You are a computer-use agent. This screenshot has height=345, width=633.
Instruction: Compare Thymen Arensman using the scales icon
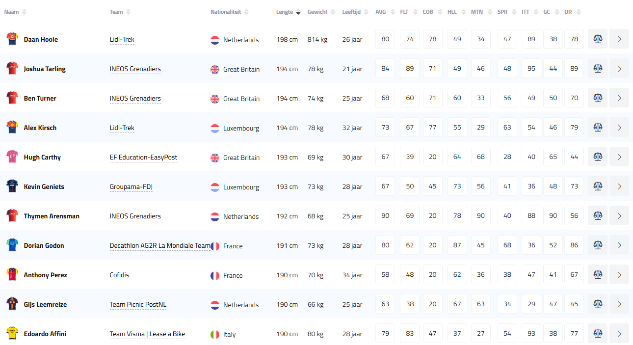coord(597,216)
